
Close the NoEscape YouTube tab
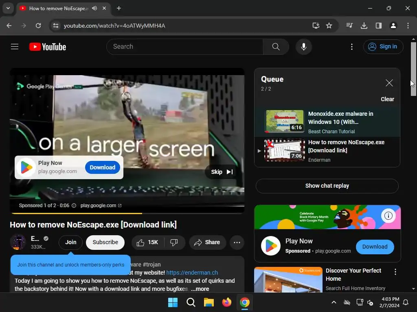point(104,8)
